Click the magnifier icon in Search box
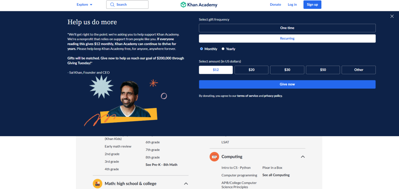399x189 pixels. pyautogui.click(x=112, y=4)
